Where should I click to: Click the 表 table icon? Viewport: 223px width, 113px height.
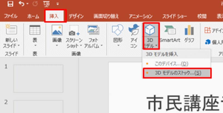tap(35, 30)
